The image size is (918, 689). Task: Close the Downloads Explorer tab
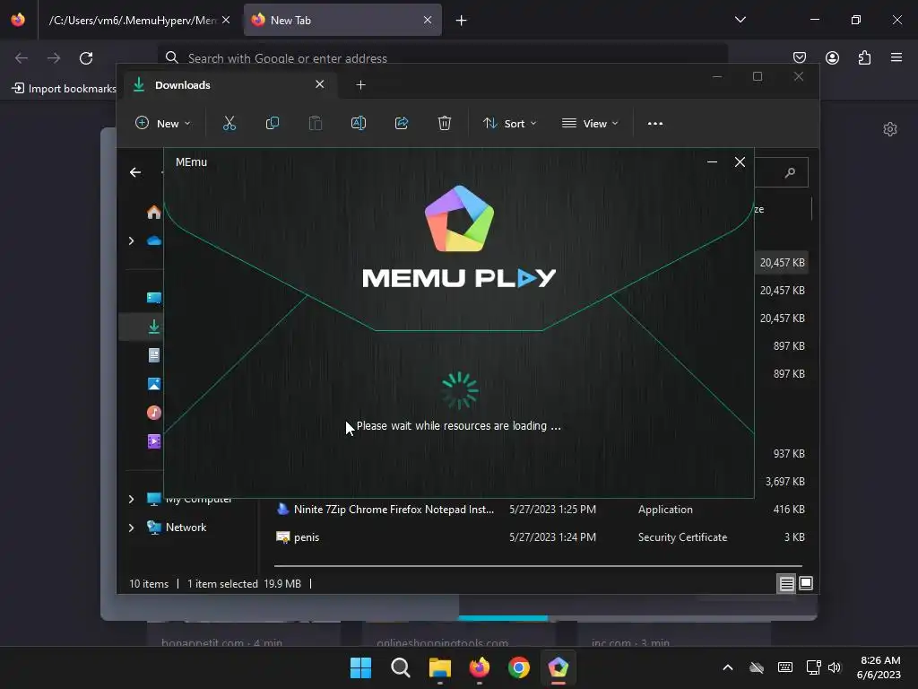tap(320, 84)
